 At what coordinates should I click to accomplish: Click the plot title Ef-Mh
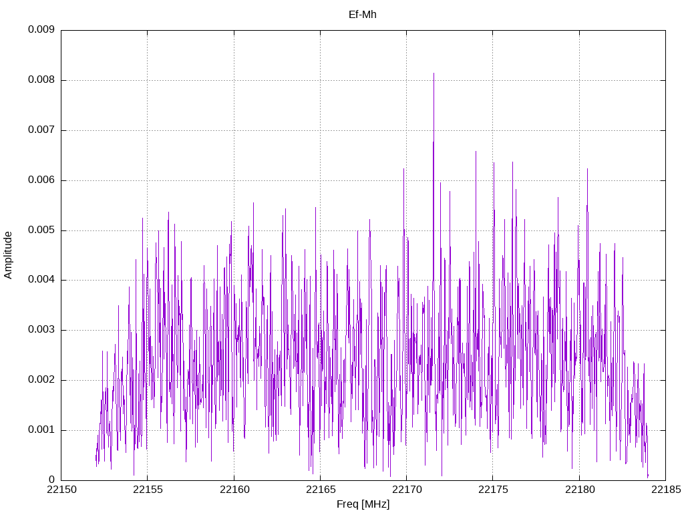(363, 15)
